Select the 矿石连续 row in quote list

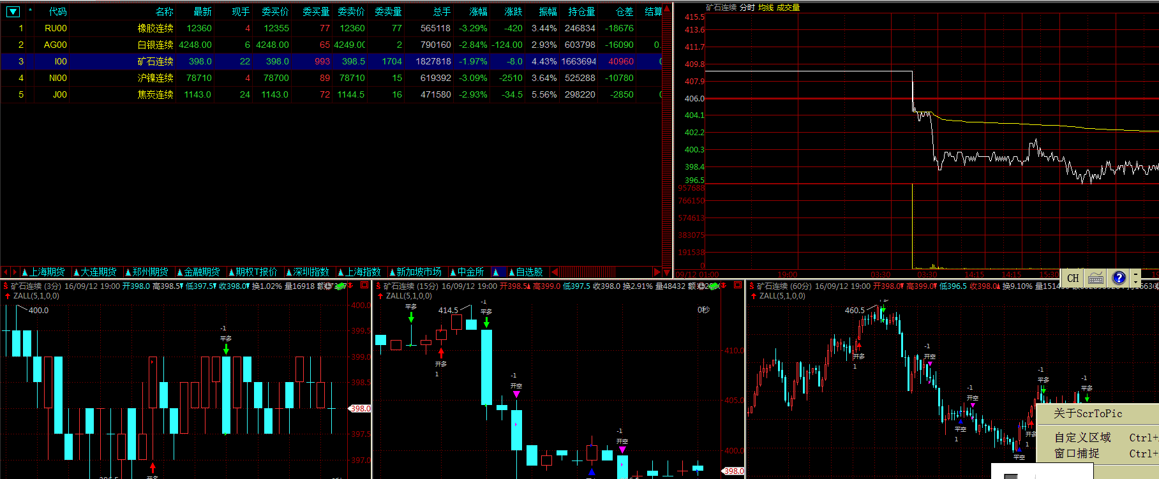pos(155,62)
